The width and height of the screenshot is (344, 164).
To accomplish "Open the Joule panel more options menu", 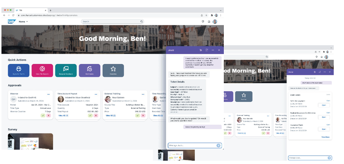I will click(213, 50).
